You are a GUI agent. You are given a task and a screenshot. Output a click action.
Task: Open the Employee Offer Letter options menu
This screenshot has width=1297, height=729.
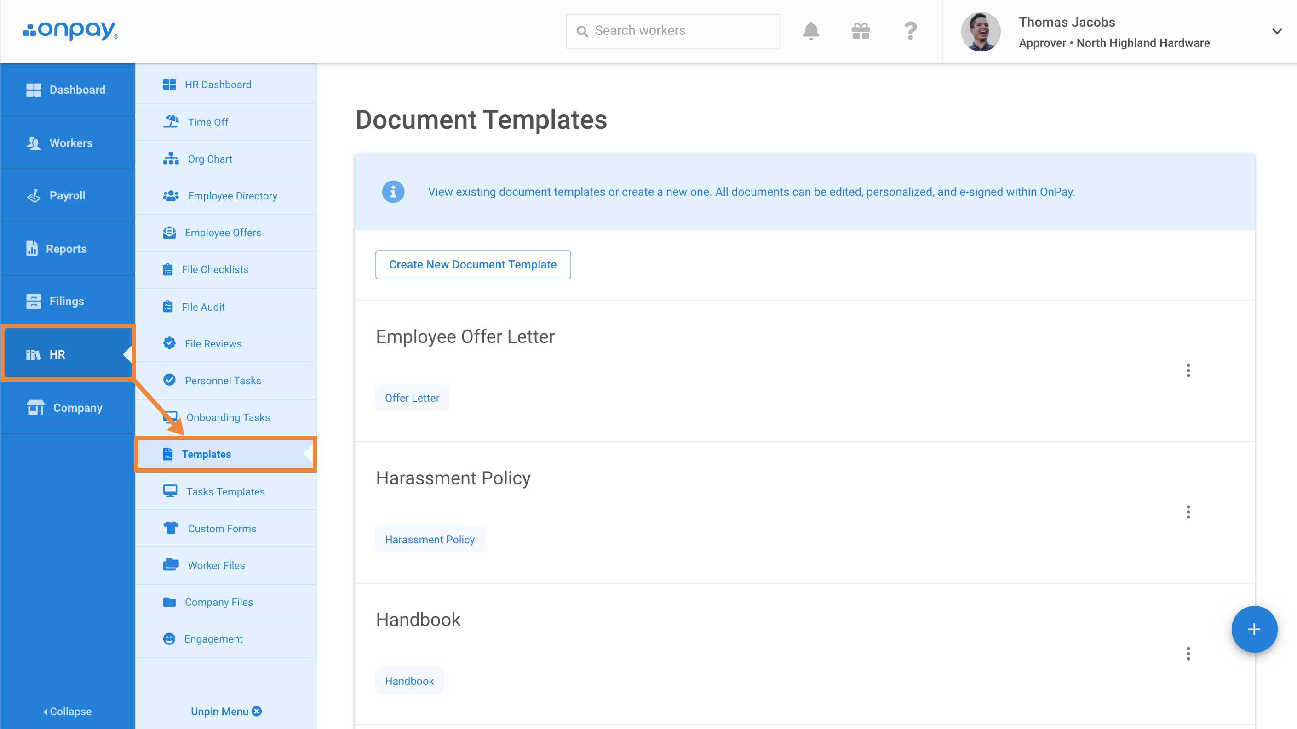pos(1188,370)
